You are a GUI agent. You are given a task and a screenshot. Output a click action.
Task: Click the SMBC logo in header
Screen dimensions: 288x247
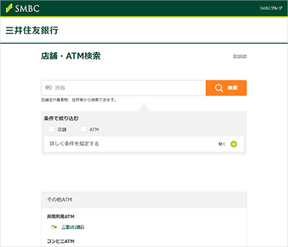pyautogui.click(x=23, y=9)
